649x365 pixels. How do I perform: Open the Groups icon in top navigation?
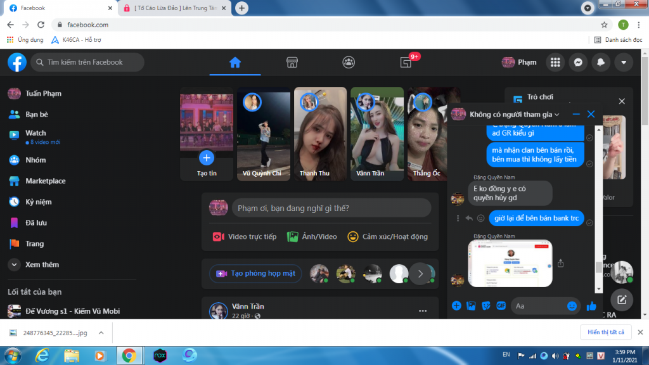tap(349, 62)
